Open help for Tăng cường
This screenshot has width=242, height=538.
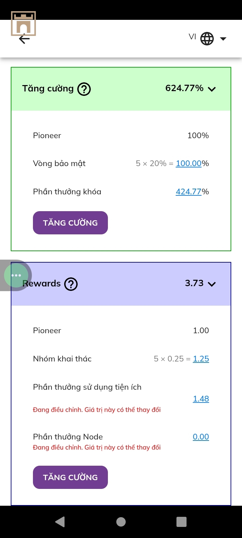[x=84, y=89]
